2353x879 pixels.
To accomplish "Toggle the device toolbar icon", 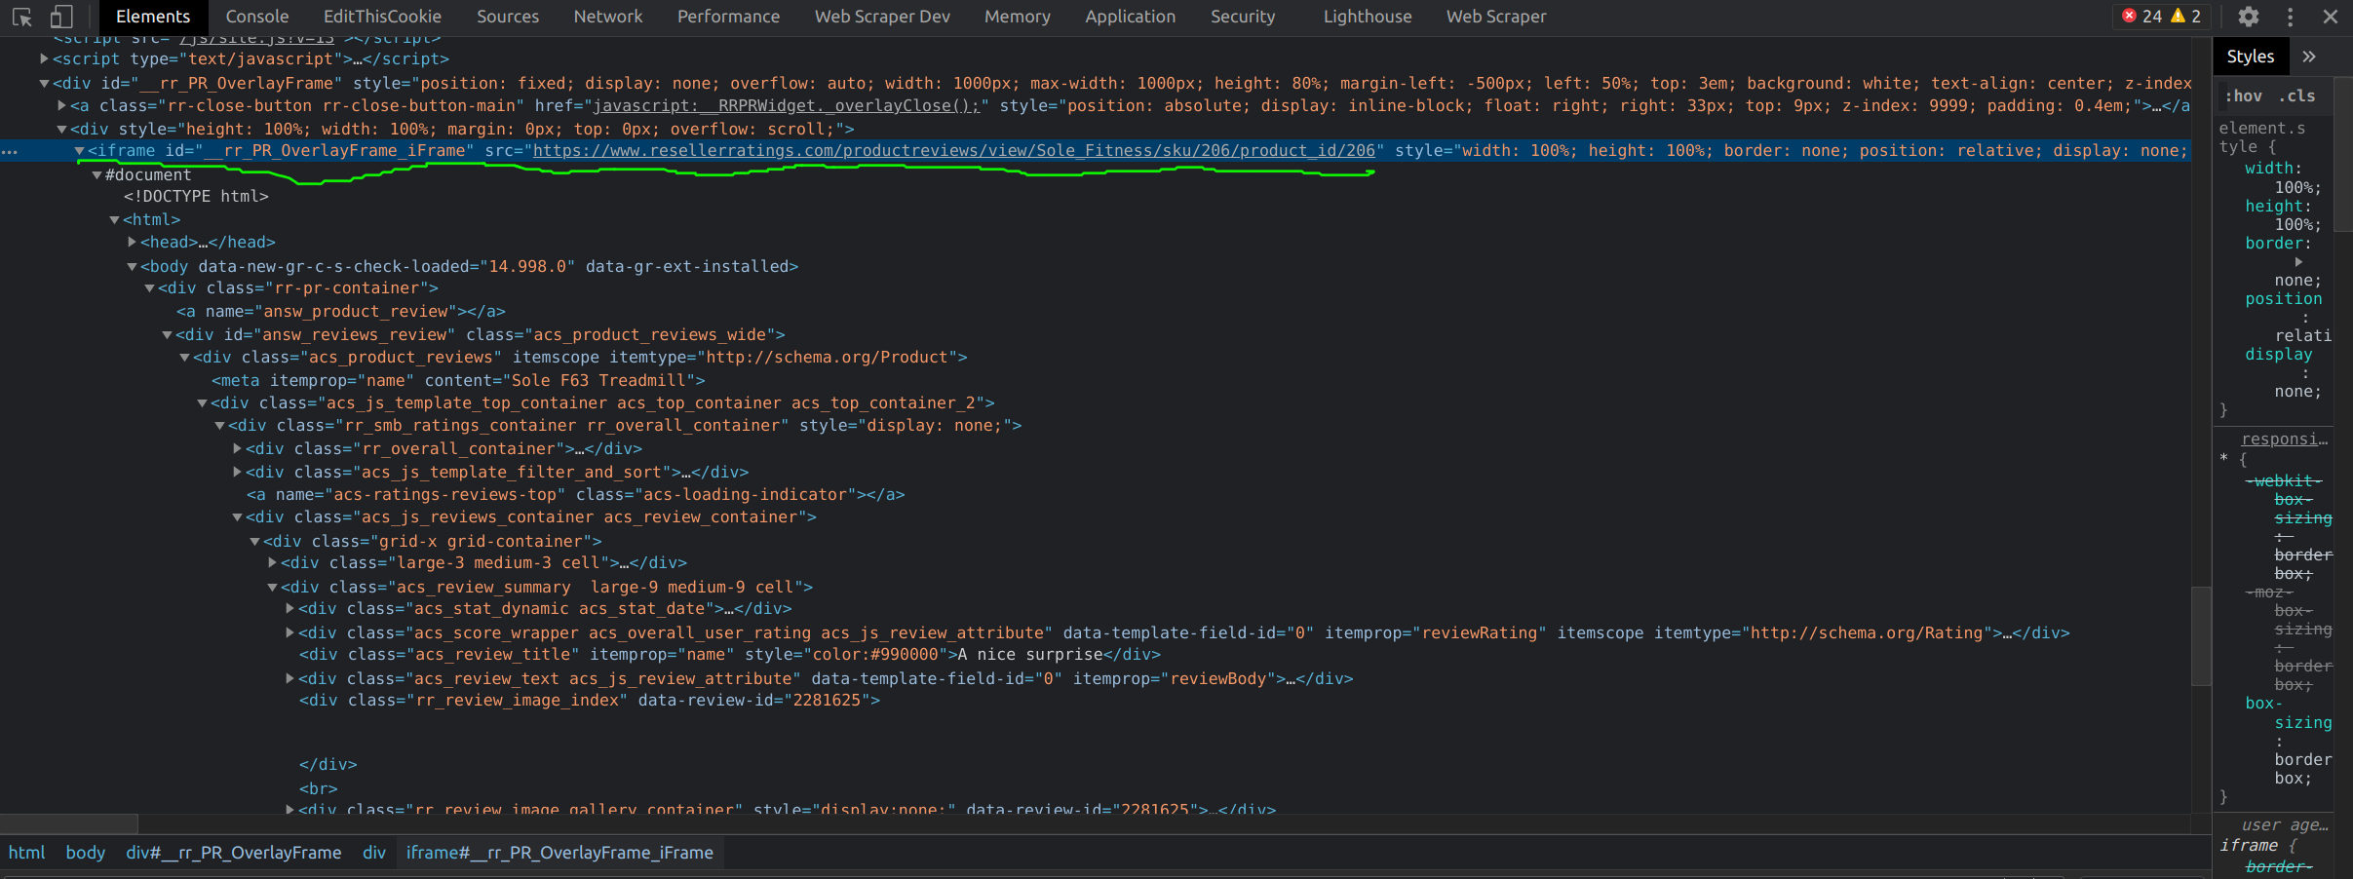I will coord(61,17).
